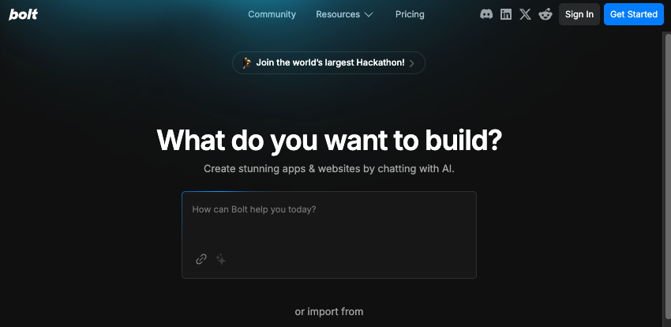
Task: Click the What do you want to build heading
Action: 328,141
